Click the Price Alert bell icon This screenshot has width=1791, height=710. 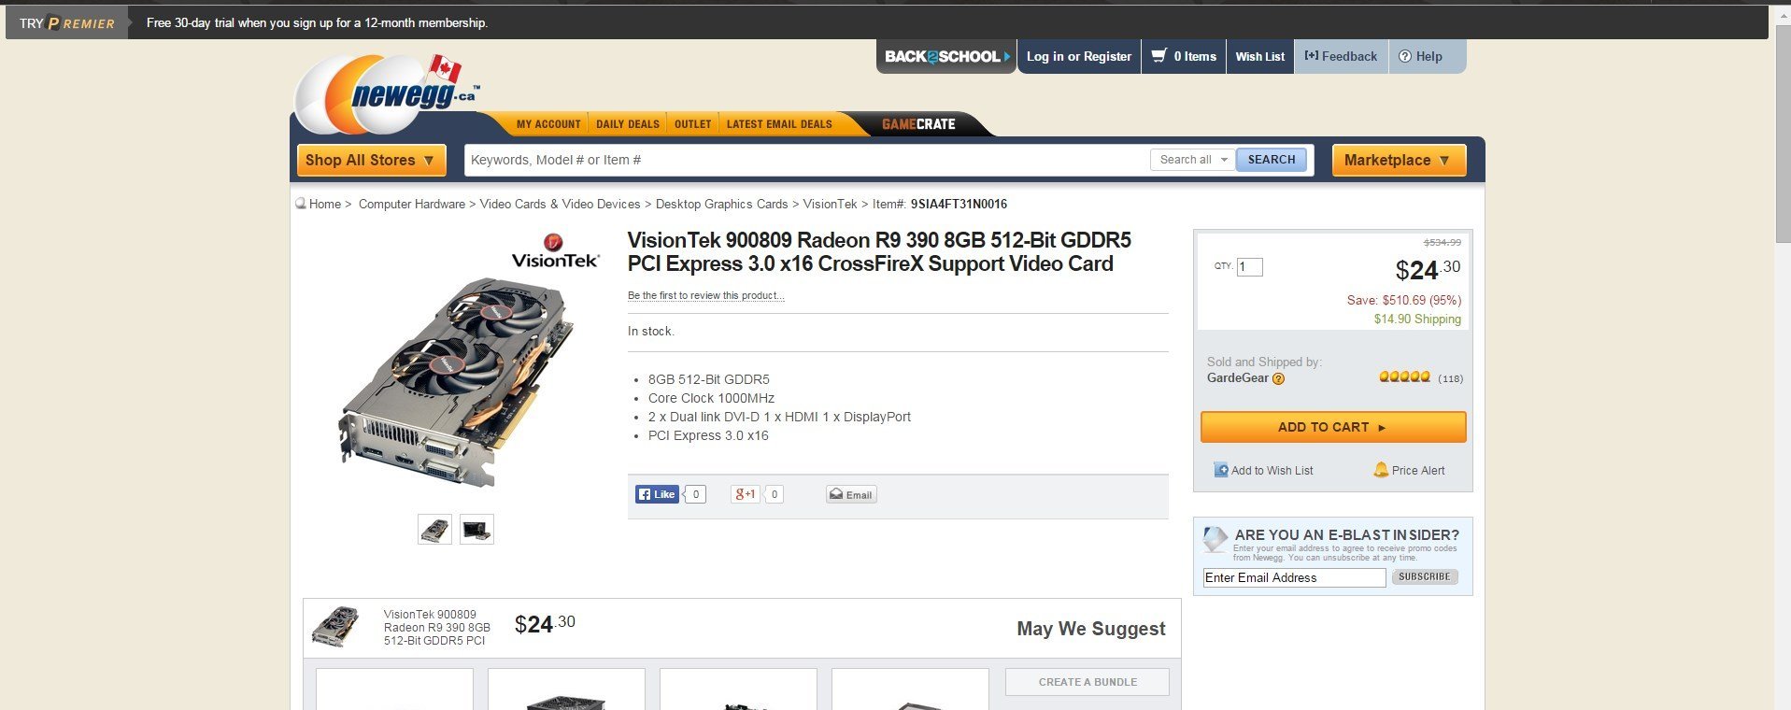(x=1381, y=470)
